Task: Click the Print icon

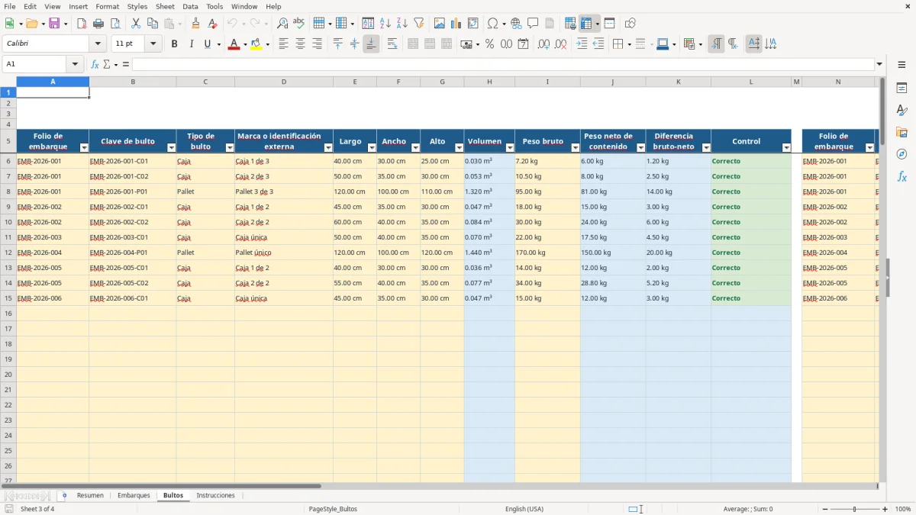Action: [x=98, y=24]
